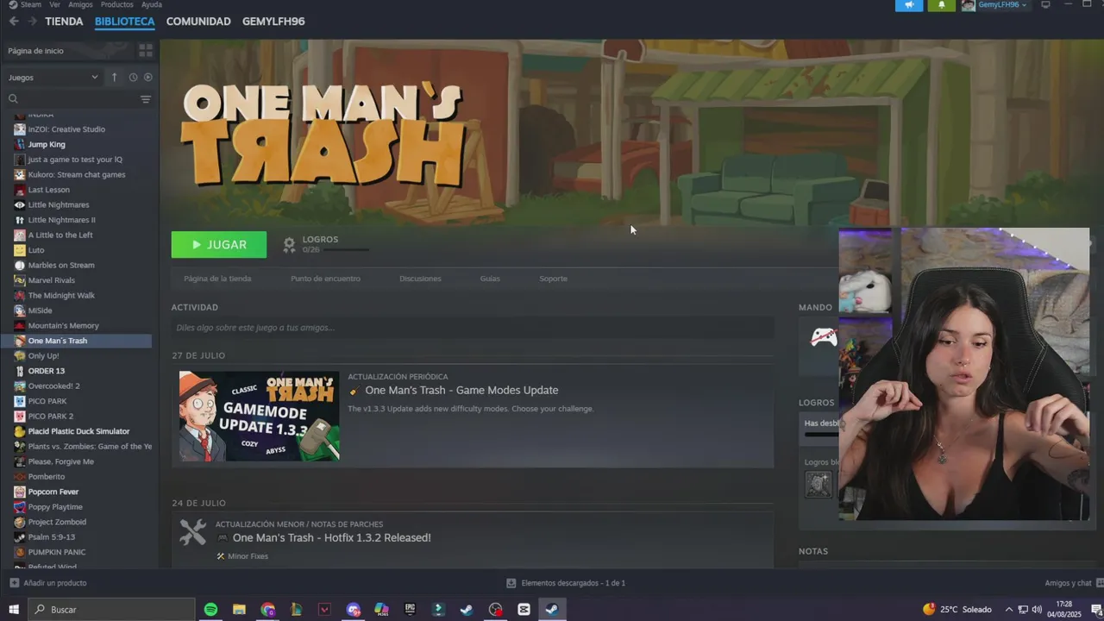Screen dimensions: 1104x621
Task: Open the downloads icon in bottom bar
Action: (511, 583)
